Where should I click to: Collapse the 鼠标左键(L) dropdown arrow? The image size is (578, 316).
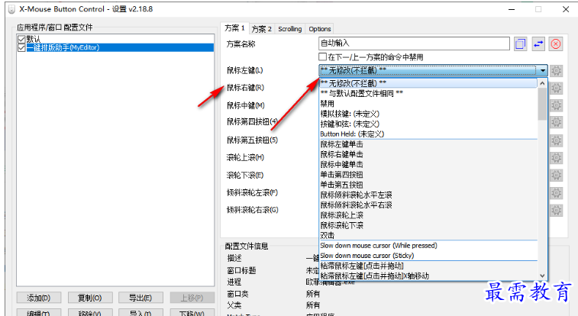point(543,70)
